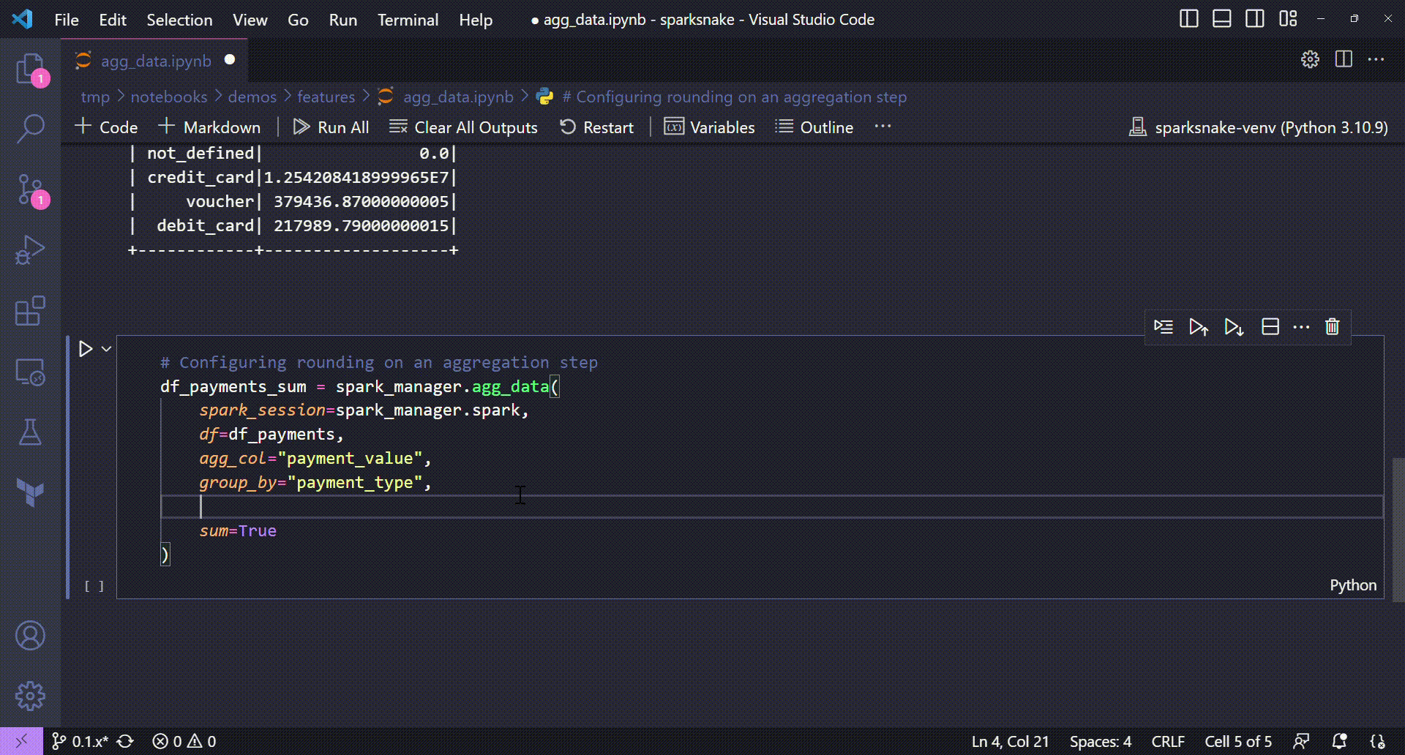Click the empty line in the code cell
Viewport: 1405px width, 755px height.
pos(772,506)
